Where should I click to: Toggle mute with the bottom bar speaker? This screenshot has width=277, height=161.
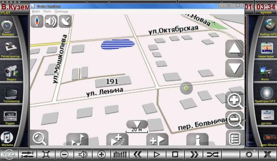pyautogui.click(x=83, y=155)
